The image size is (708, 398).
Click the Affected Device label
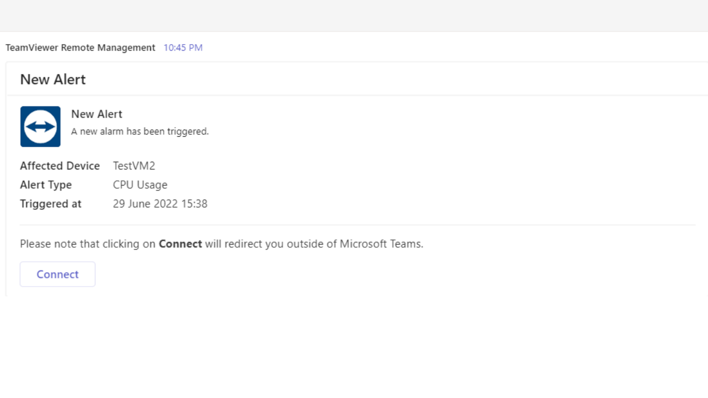point(60,166)
